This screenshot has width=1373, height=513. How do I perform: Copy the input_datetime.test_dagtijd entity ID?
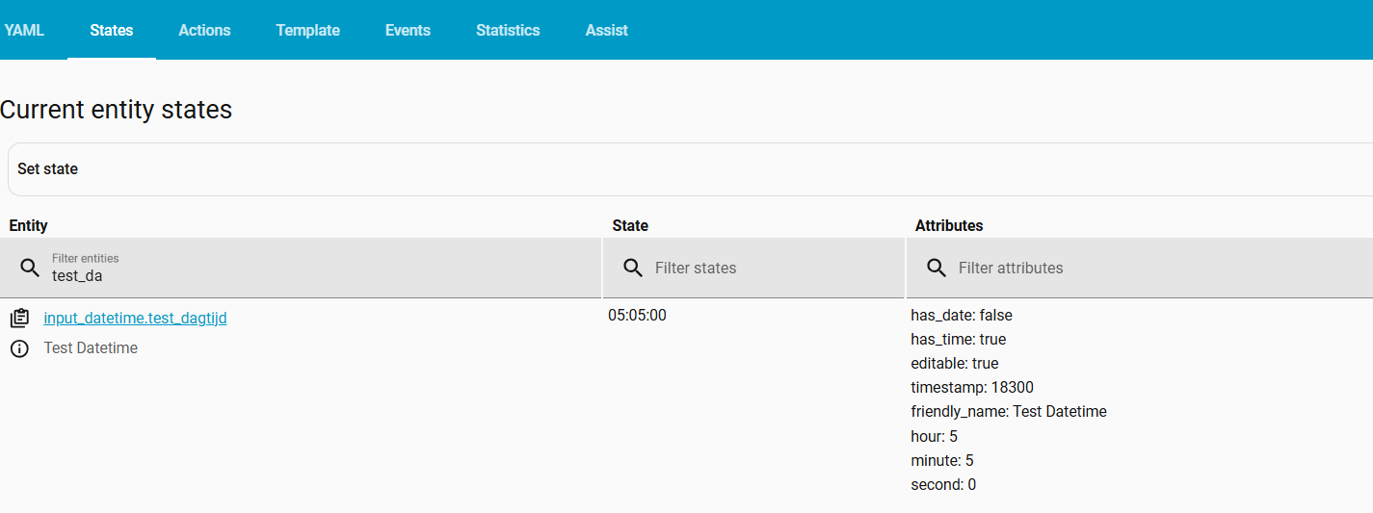(19, 318)
